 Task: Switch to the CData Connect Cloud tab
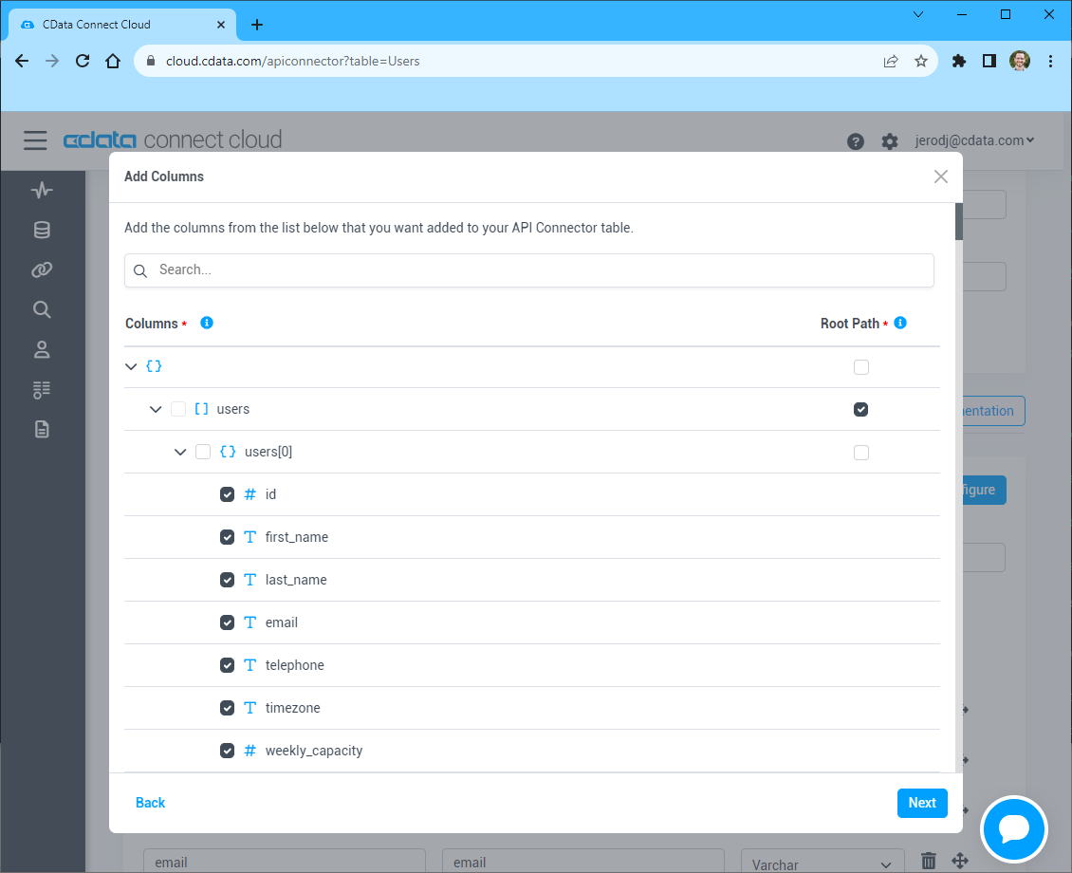click(114, 25)
